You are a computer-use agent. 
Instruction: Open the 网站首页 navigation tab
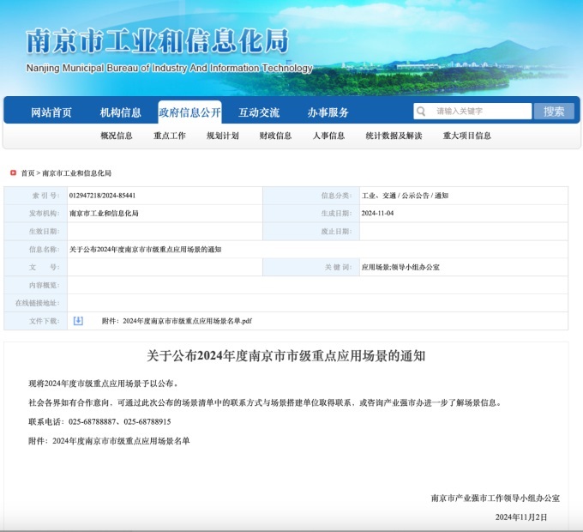tap(51, 112)
